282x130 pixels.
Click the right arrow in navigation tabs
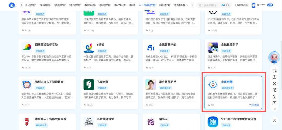(x=192, y=5)
